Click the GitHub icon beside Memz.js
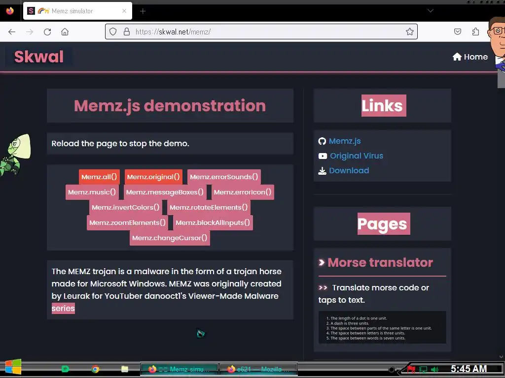The height and width of the screenshot is (378, 505). pyautogui.click(x=322, y=141)
